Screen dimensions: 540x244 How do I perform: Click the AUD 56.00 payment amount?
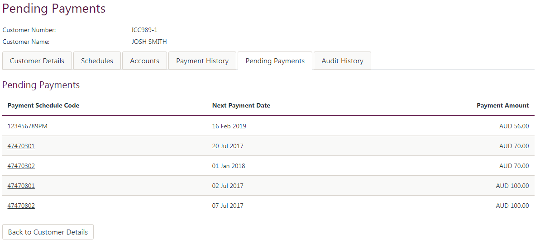pyautogui.click(x=514, y=126)
